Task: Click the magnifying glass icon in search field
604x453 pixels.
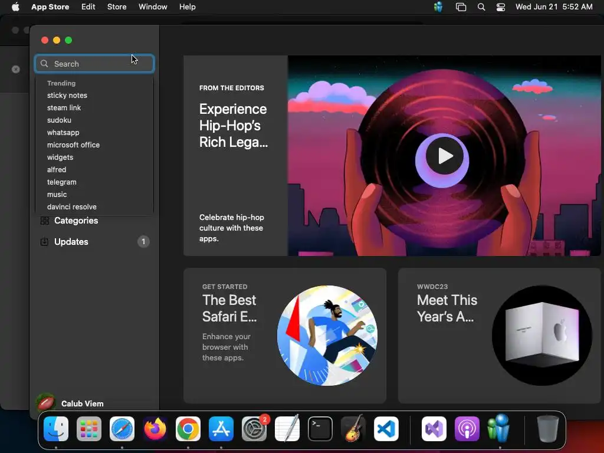Action: click(44, 64)
